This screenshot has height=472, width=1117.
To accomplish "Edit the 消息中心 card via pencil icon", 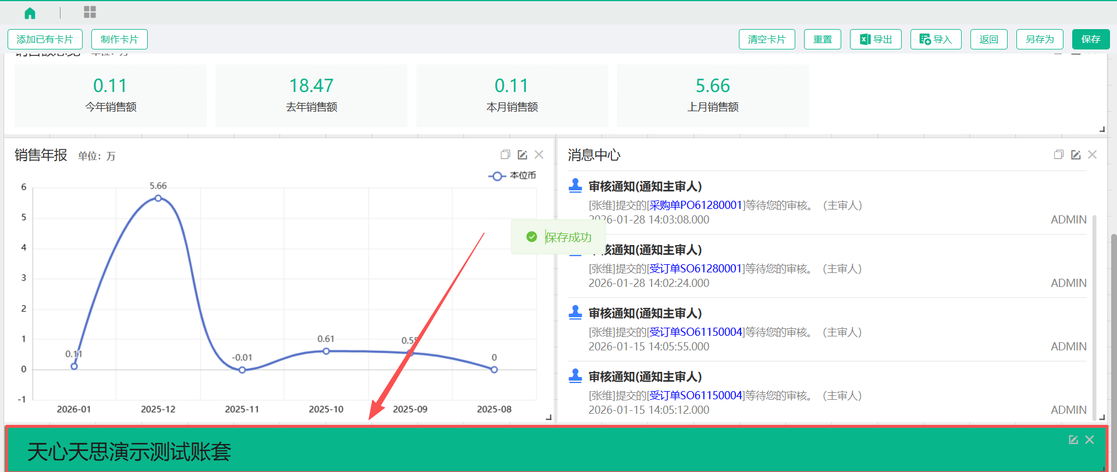I will click(1076, 155).
